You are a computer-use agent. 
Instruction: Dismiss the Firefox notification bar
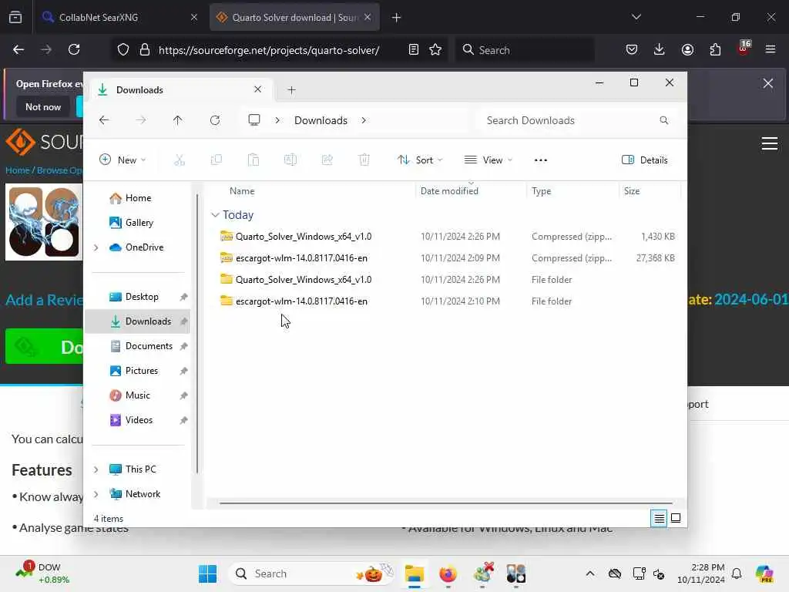click(767, 83)
